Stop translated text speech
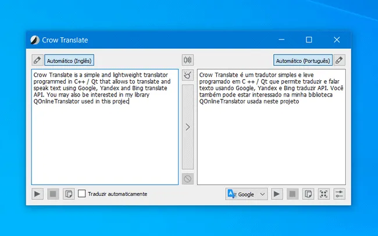The width and height of the screenshot is (378, 236). pyautogui.click(x=293, y=194)
